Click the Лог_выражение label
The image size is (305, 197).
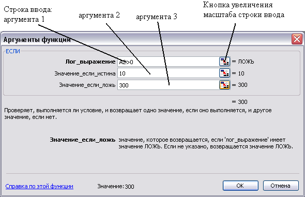point(90,62)
